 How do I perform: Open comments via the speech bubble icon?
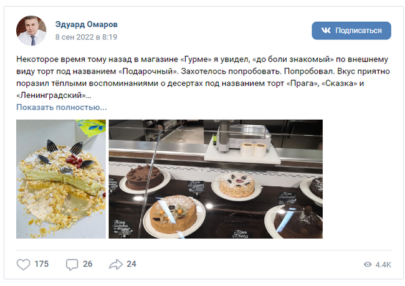click(72, 265)
